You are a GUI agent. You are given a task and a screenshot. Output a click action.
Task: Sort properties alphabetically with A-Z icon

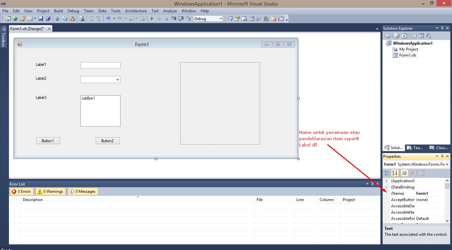pos(395,173)
